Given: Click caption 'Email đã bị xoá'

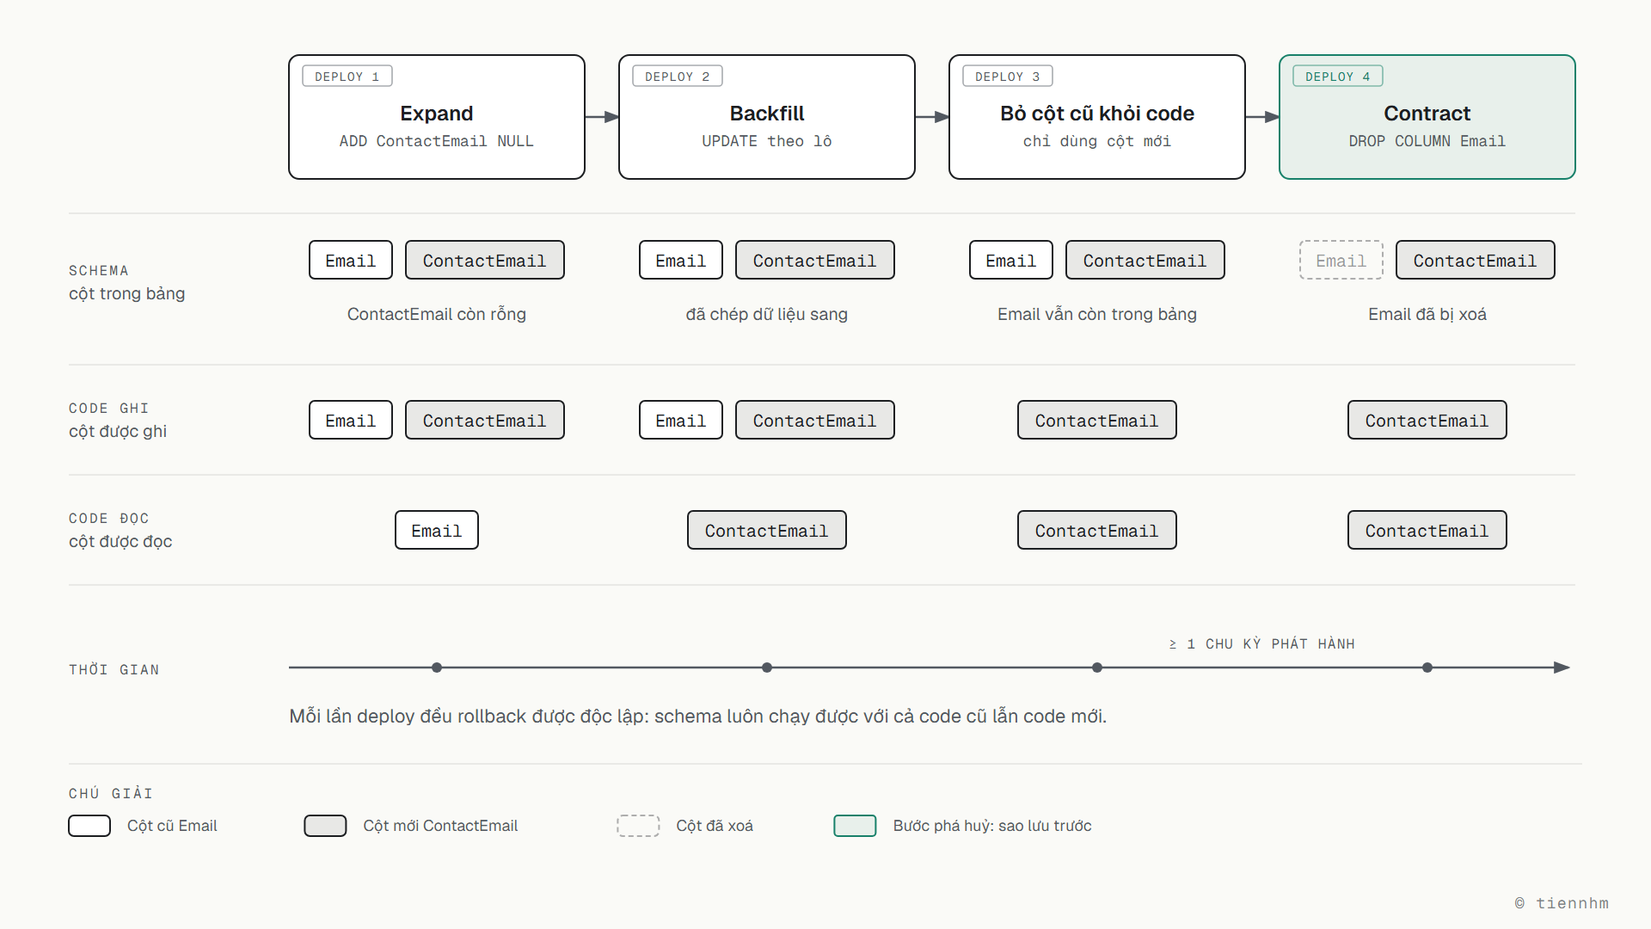Looking at the screenshot, I should pos(1427,314).
